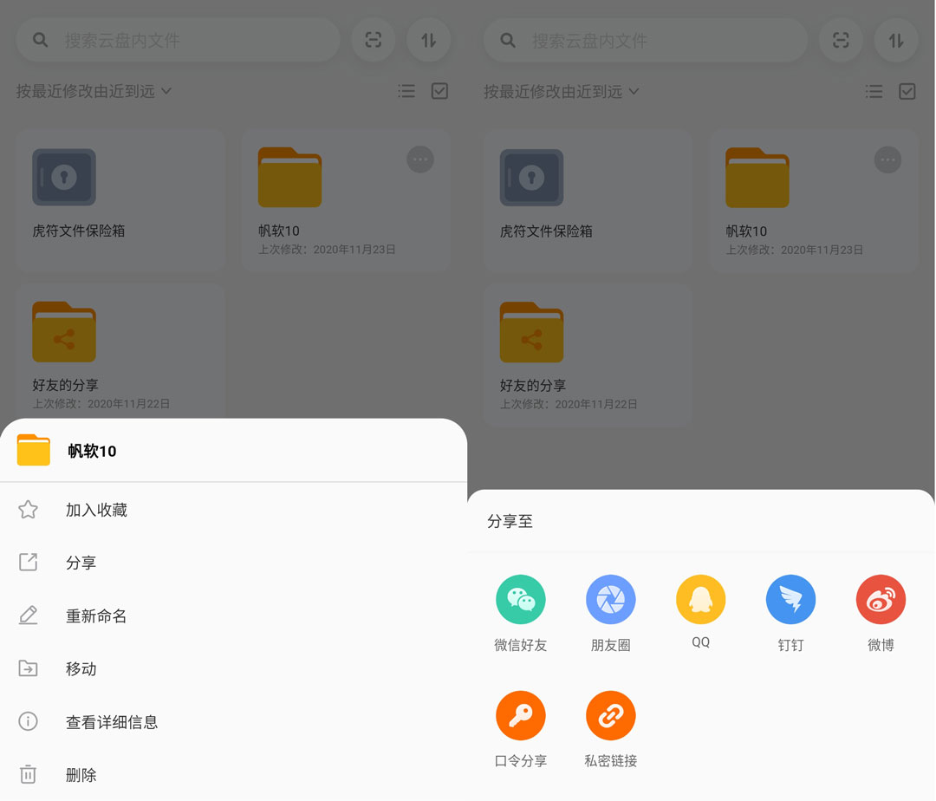Viewport: 936px width, 801px height.
Task: Expand sort order 按最近修改由近到远 in right screen
Action: pyautogui.click(x=561, y=91)
